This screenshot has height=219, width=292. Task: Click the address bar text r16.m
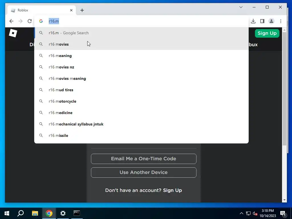click(54, 21)
